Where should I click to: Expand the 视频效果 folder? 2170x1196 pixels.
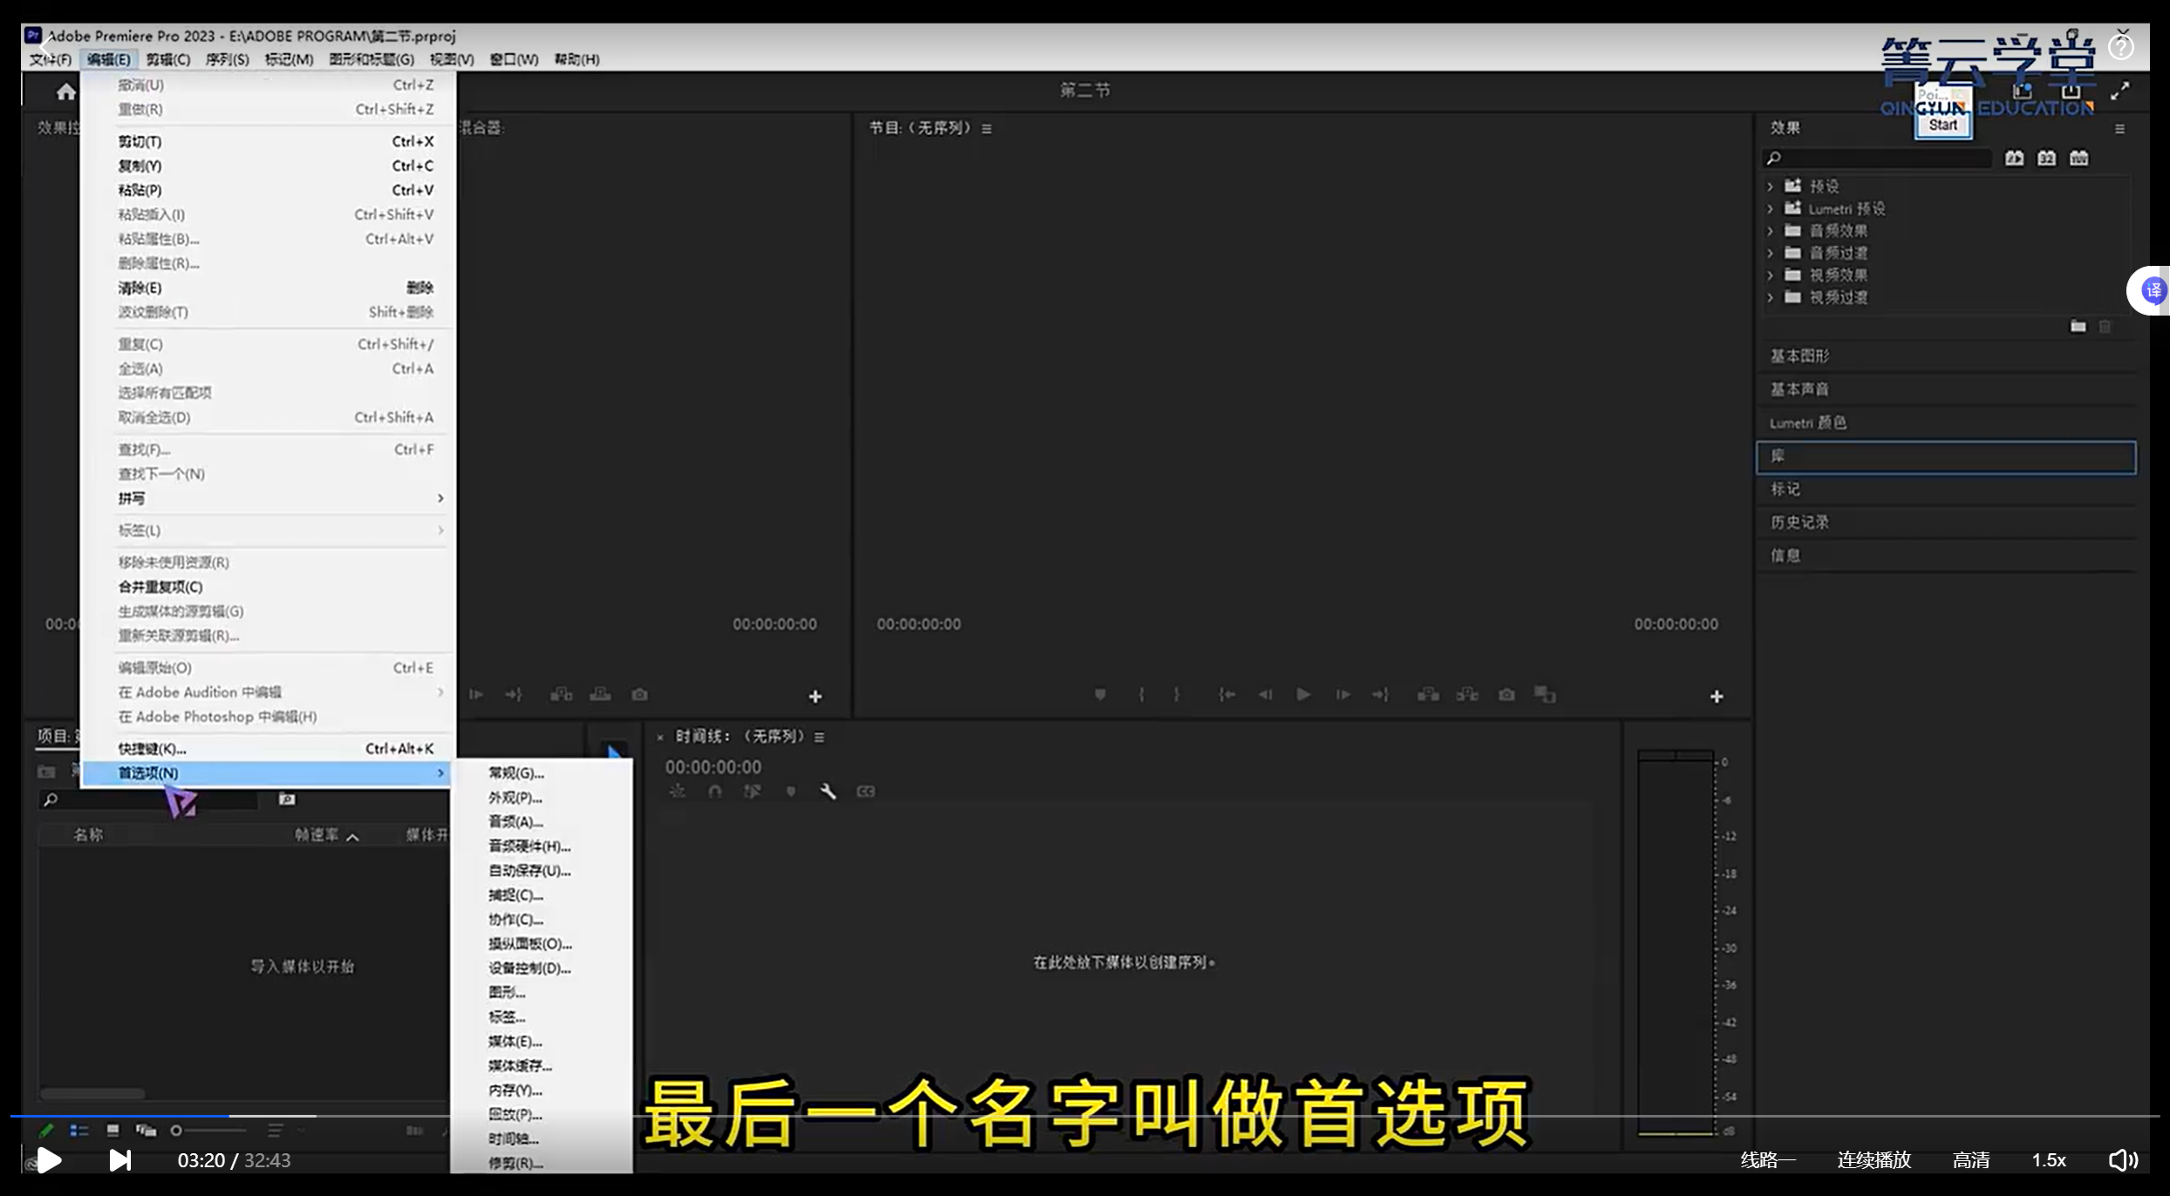pos(1771,275)
